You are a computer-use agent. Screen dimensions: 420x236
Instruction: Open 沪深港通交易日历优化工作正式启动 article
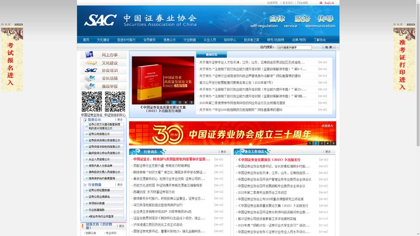158,225
